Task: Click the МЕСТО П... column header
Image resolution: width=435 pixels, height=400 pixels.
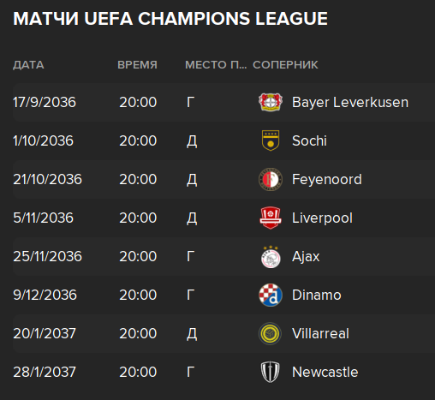Action: click(216, 65)
